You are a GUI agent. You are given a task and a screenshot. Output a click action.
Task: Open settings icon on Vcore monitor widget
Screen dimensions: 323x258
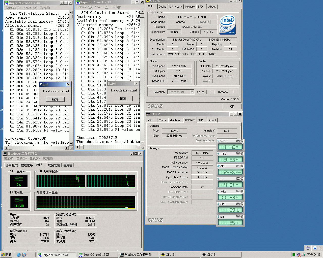[238, 141]
